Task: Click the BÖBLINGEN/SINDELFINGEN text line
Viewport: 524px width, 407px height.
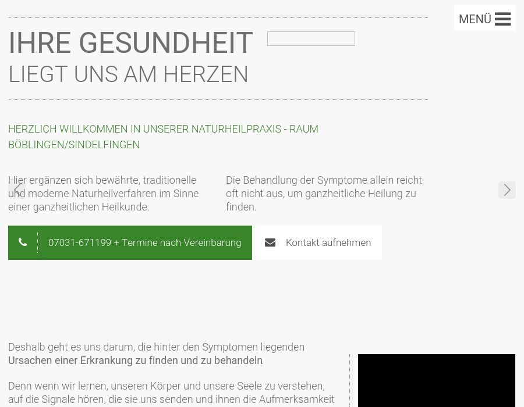Action: pos(74,145)
